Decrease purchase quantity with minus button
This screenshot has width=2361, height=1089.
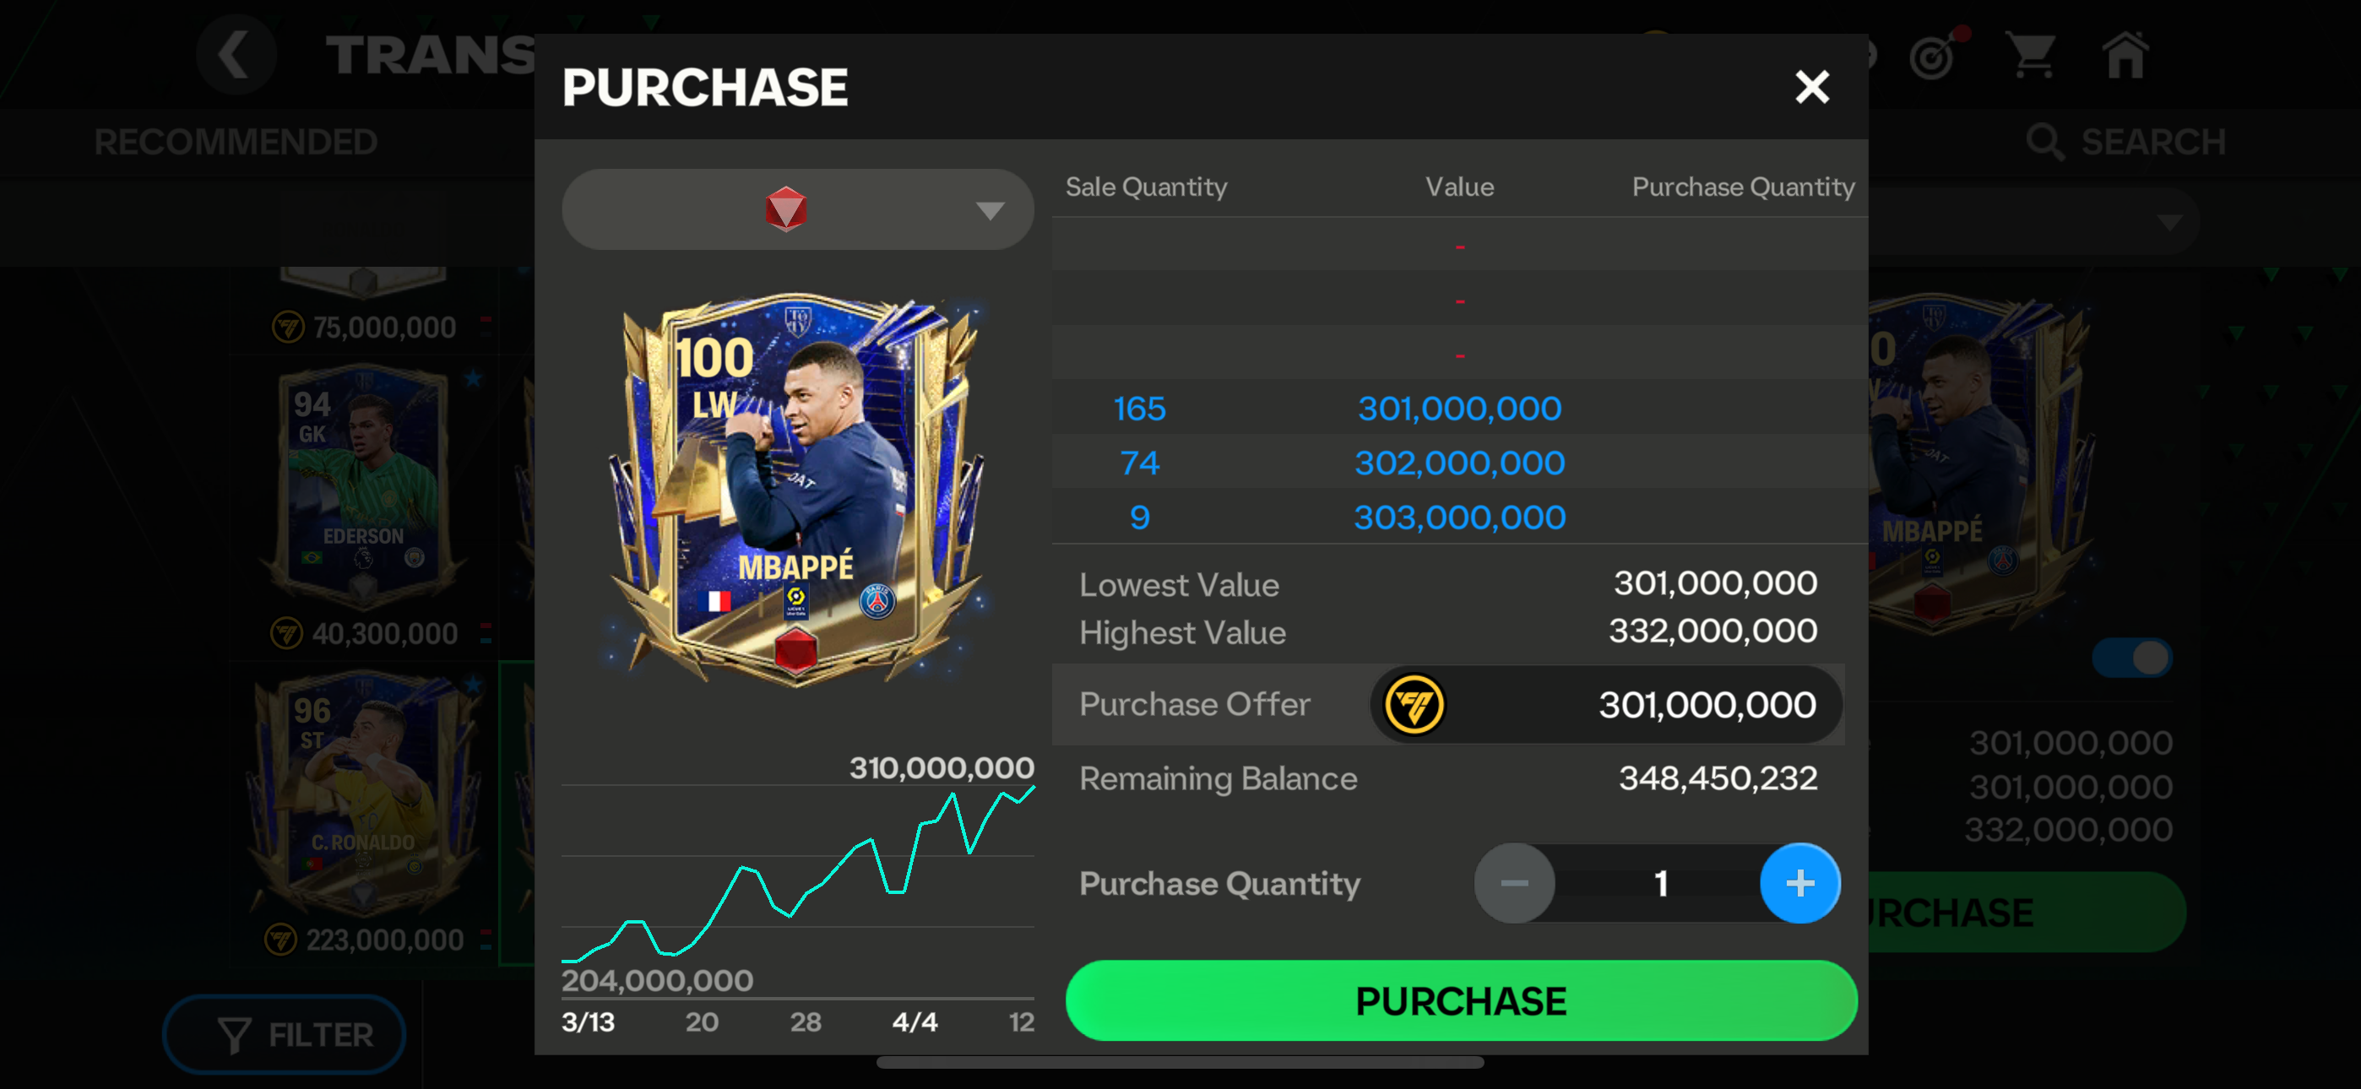[x=1514, y=883]
